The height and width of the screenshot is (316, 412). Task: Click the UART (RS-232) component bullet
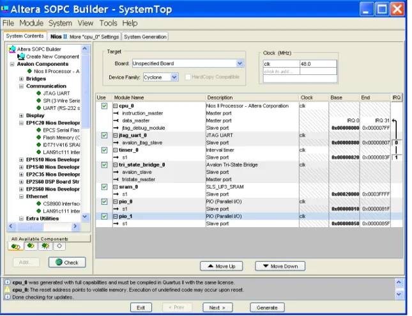click(38, 108)
